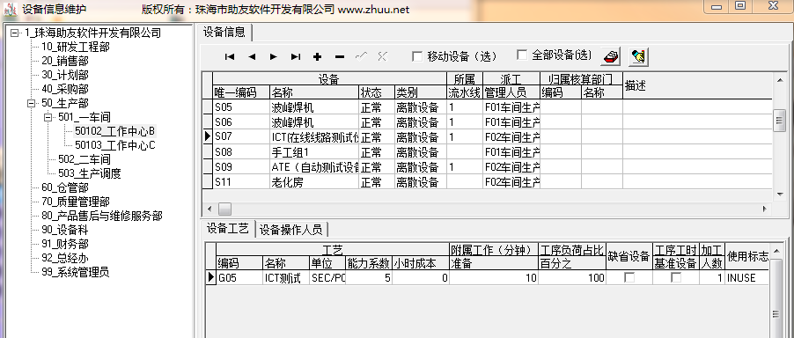Select 90_设备科 in the tree

(x=65, y=231)
